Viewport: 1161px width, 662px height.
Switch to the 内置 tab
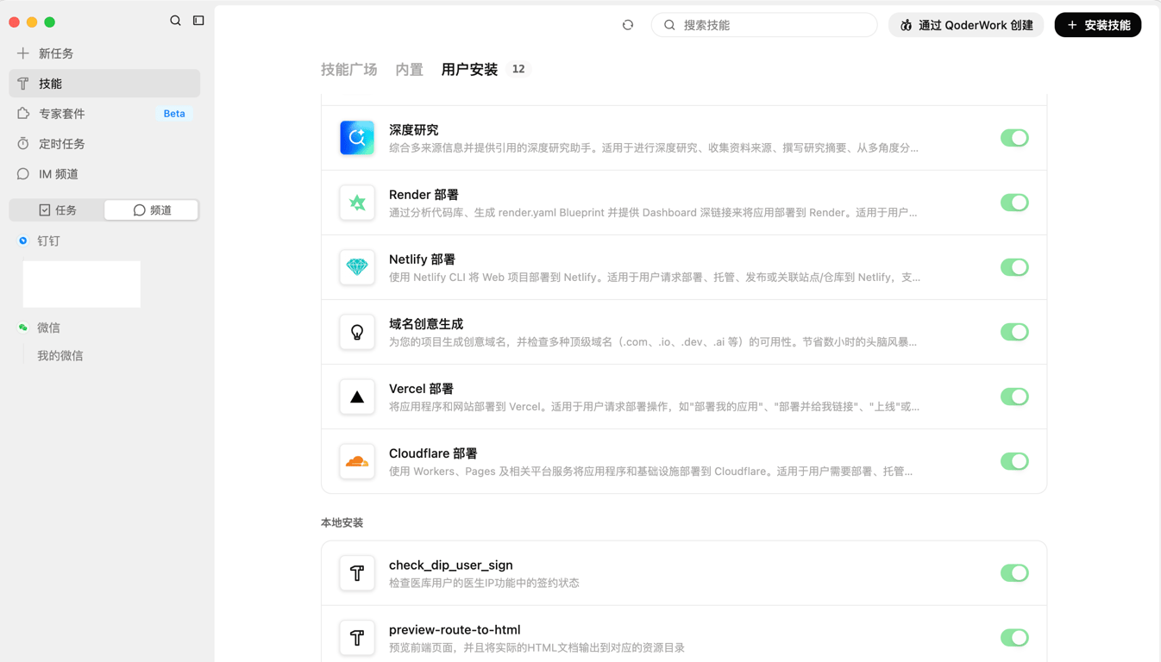coord(409,70)
